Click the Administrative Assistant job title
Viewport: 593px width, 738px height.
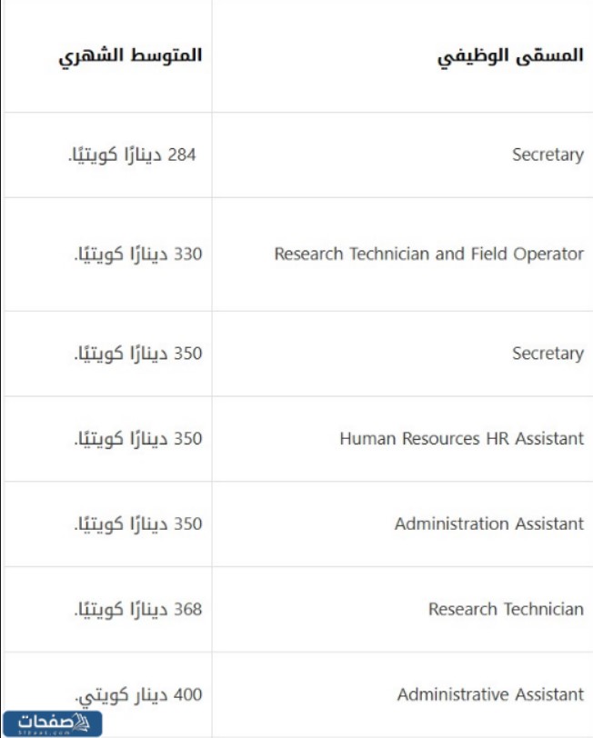490,695
